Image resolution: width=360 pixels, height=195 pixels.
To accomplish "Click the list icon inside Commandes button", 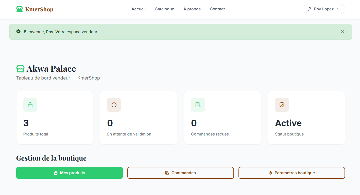I will click(x=167, y=173).
